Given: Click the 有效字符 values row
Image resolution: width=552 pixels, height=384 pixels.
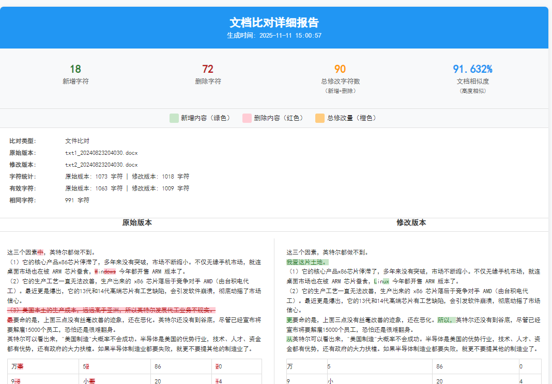Looking at the screenshot, I should (x=127, y=188).
